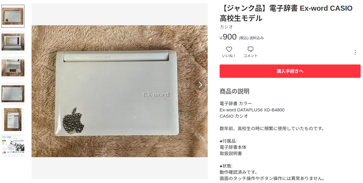This screenshot has height=183, width=363.
Task: Select the sixth thumbnail with catalog image
Action: 13,145
